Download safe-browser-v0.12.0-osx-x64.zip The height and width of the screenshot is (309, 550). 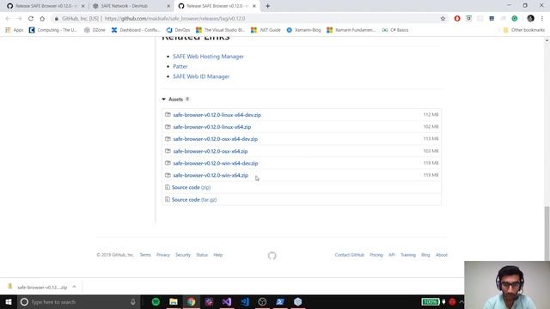210,151
